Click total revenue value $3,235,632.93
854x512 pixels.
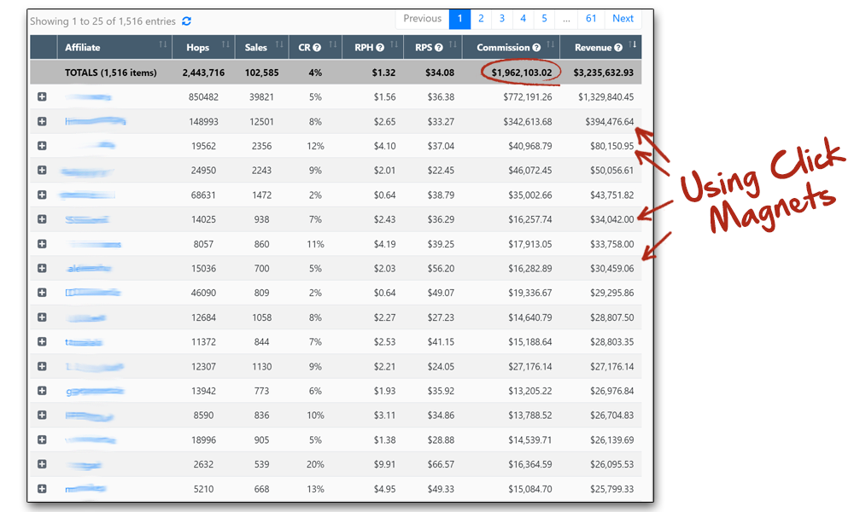point(604,73)
